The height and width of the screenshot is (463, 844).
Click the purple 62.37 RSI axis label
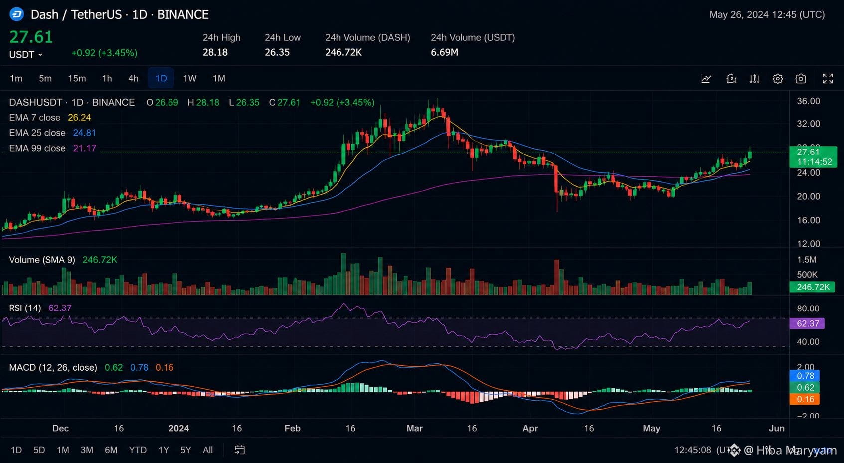click(x=807, y=323)
